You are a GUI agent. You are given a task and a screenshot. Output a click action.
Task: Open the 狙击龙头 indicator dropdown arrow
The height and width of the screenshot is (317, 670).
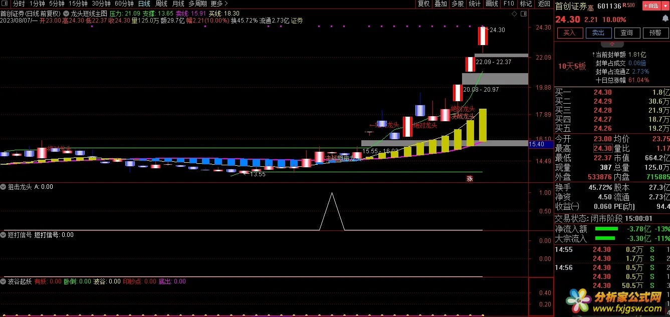click(x=4, y=187)
